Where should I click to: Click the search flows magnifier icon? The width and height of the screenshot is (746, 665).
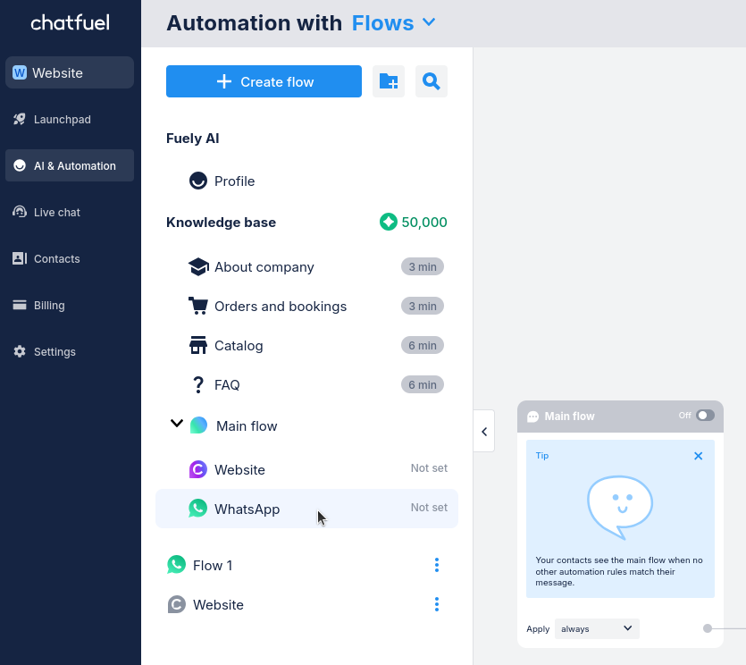click(x=432, y=81)
